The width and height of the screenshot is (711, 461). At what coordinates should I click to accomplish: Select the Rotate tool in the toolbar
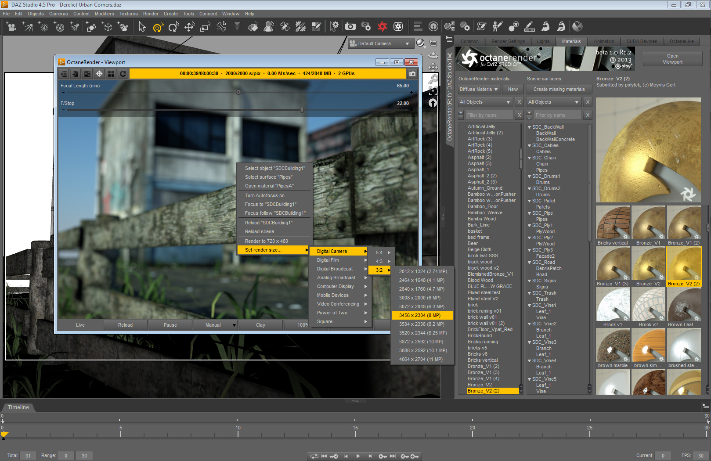pos(173,27)
